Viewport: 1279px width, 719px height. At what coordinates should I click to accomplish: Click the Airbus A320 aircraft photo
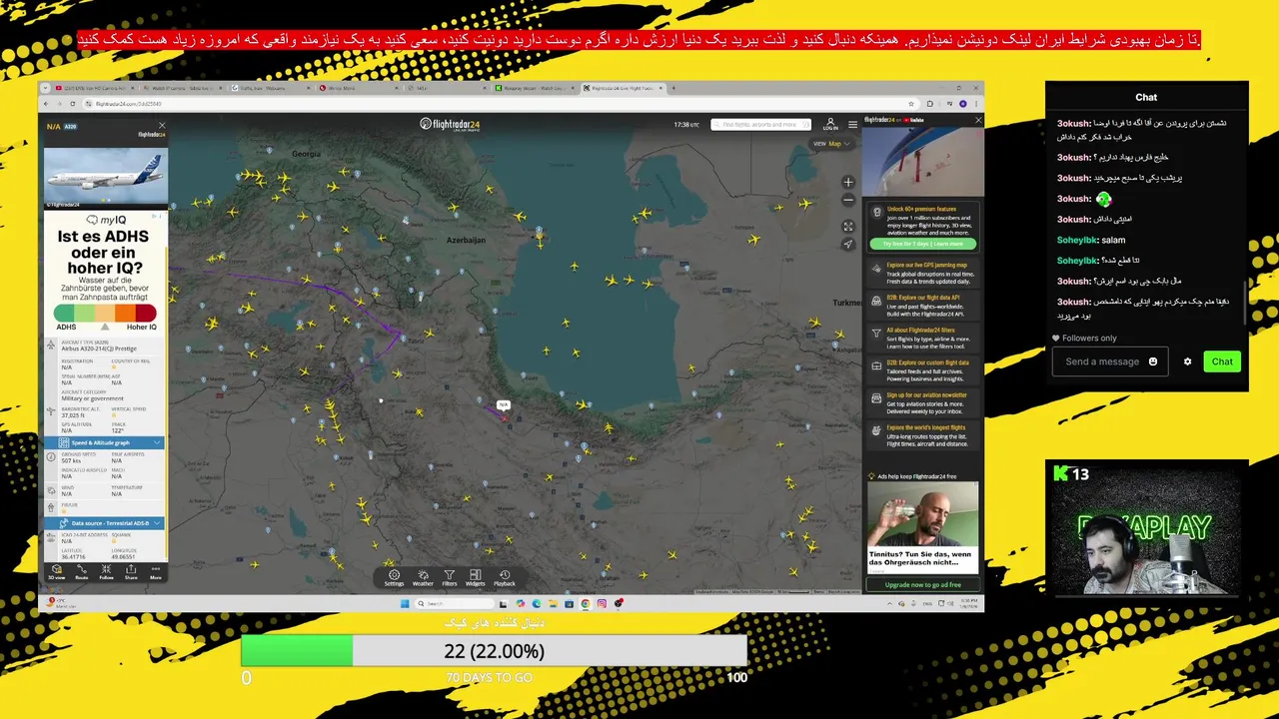(x=105, y=175)
